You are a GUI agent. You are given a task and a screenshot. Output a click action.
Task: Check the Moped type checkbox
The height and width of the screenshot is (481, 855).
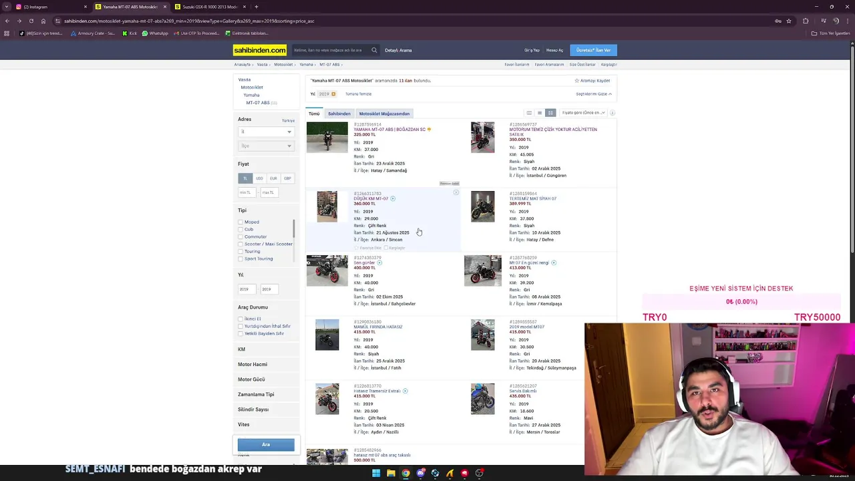point(240,222)
